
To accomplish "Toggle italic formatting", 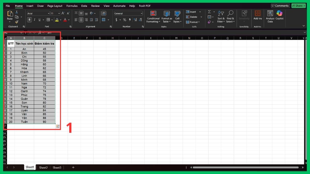I will click(34, 20).
